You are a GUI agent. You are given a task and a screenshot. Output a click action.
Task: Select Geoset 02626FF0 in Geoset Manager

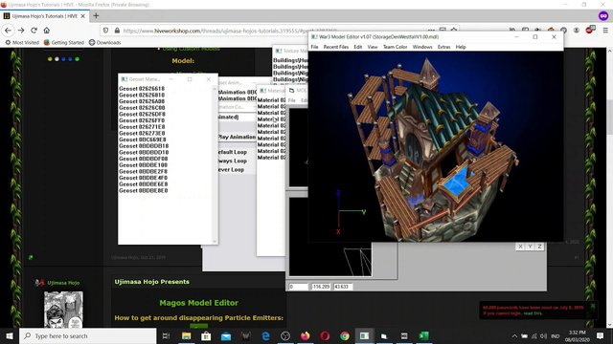142,120
